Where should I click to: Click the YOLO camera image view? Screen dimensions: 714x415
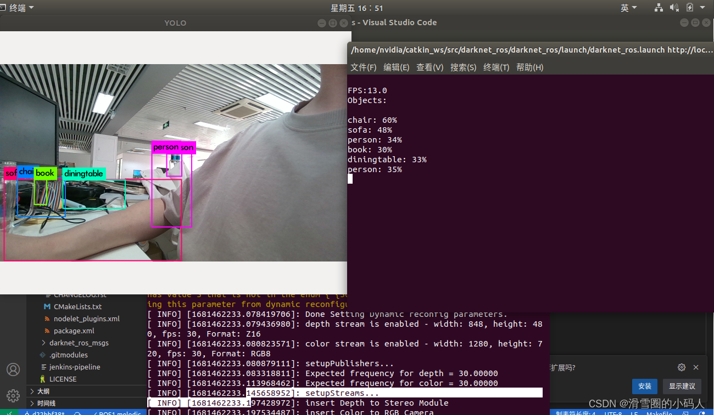tap(174, 163)
